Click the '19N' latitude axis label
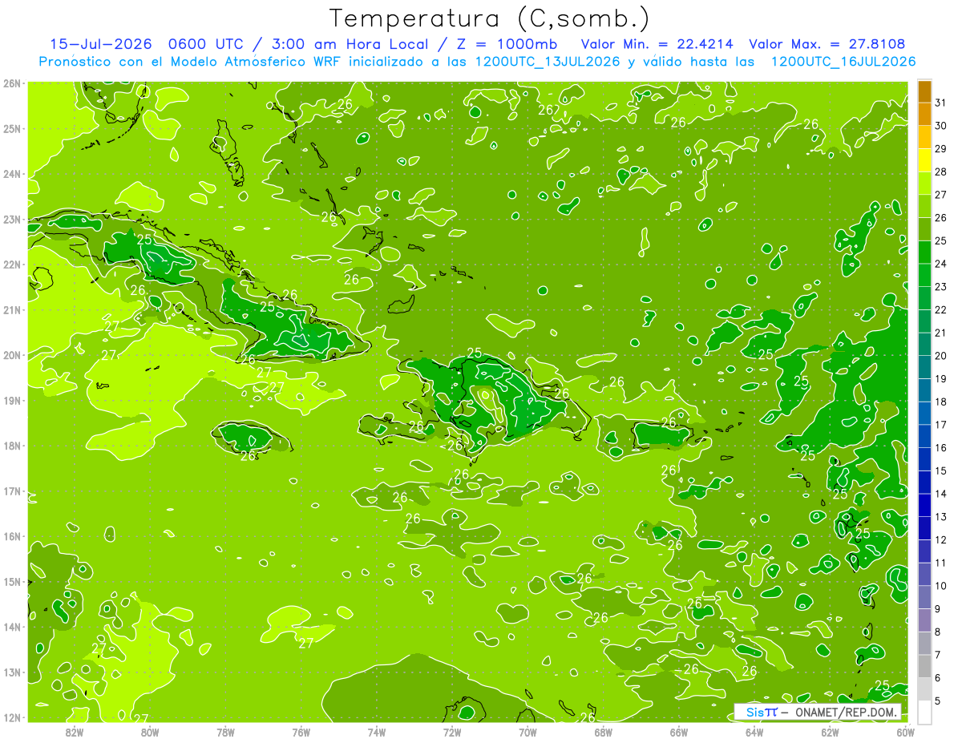Image resolution: width=962 pixels, height=743 pixels. (12, 401)
